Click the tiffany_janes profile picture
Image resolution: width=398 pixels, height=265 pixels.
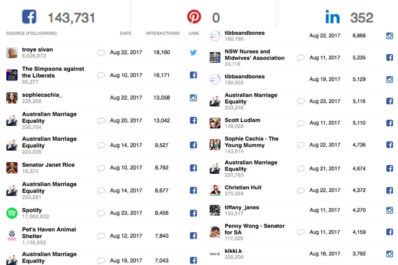[215, 210]
